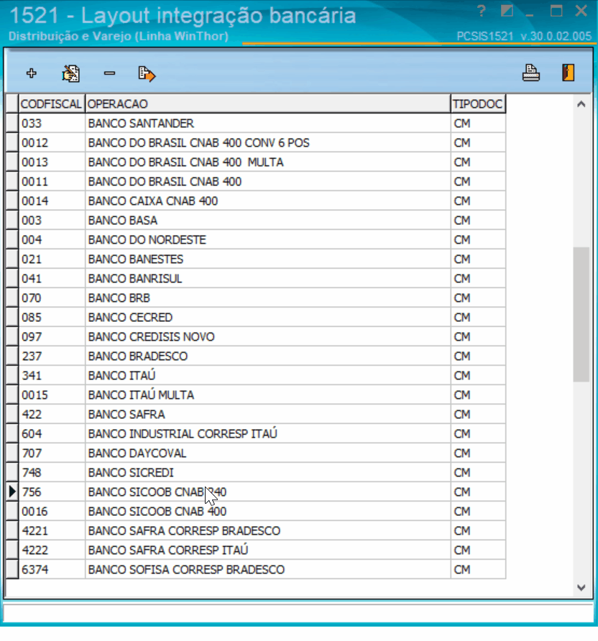This screenshot has height=641, width=598.
Task: Click CM cell in BANCO BRB row
Action: coord(478,298)
